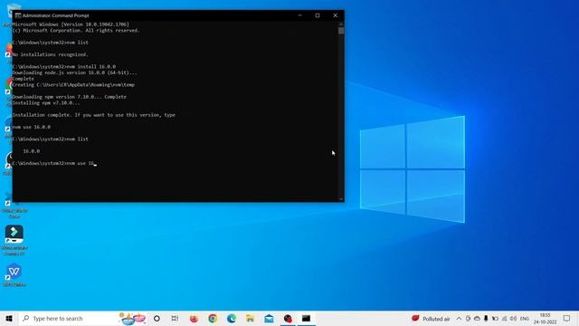Open the Polluted air weather widget
Viewport: 579px width, 326px height.
[431, 318]
